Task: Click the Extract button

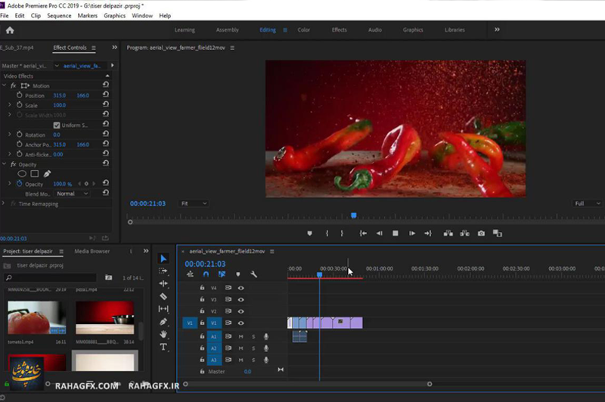Action: coord(464,233)
